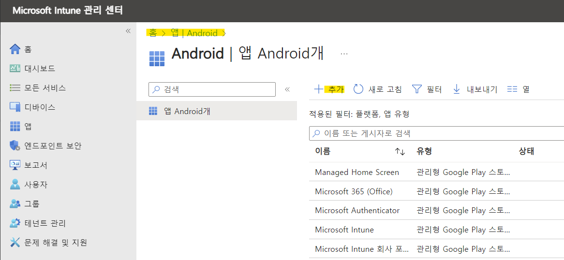Open 엔드포인트 보안 section
The image size is (564, 260).
pos(45,145)
